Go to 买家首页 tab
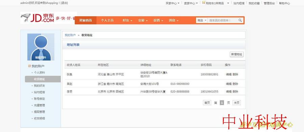The image size is (304, 132). click(85, 20)
